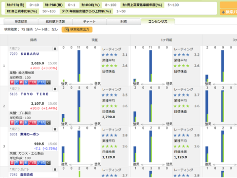Click TOYO TIRE current rating value 3.5
237x178 pixels.
click(125, 95)
